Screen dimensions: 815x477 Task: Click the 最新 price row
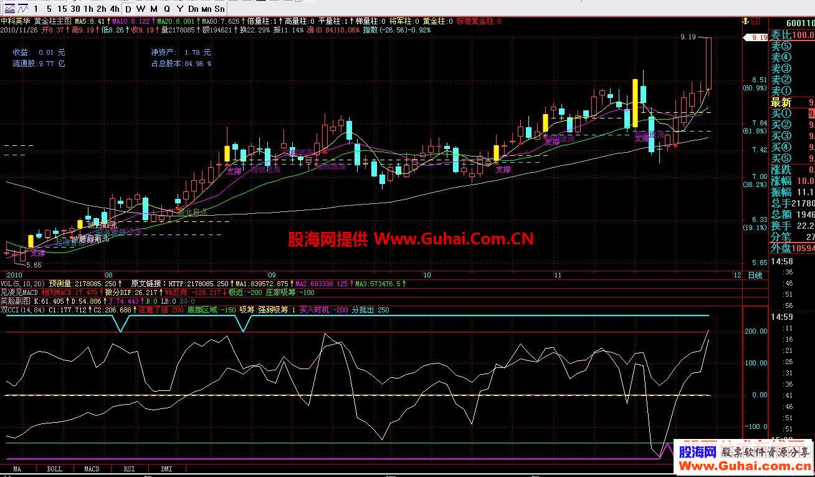coord(793,103)
